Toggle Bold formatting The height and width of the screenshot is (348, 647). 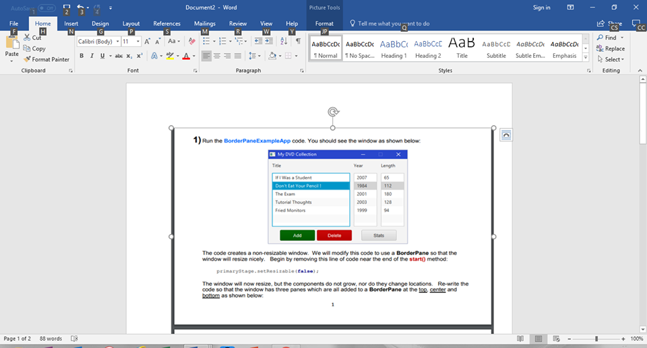[82, 56]
